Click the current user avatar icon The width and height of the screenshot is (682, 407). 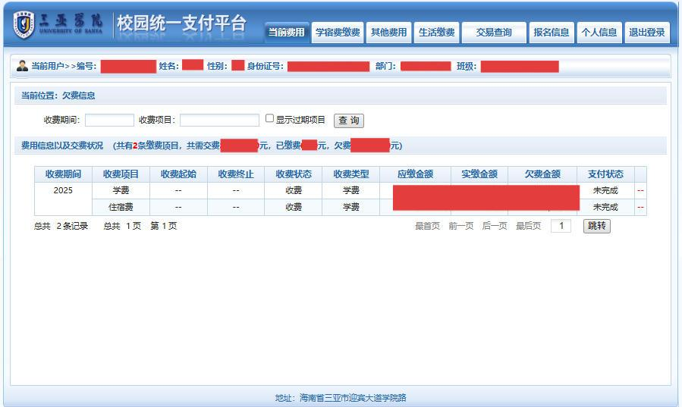(22, 66)
